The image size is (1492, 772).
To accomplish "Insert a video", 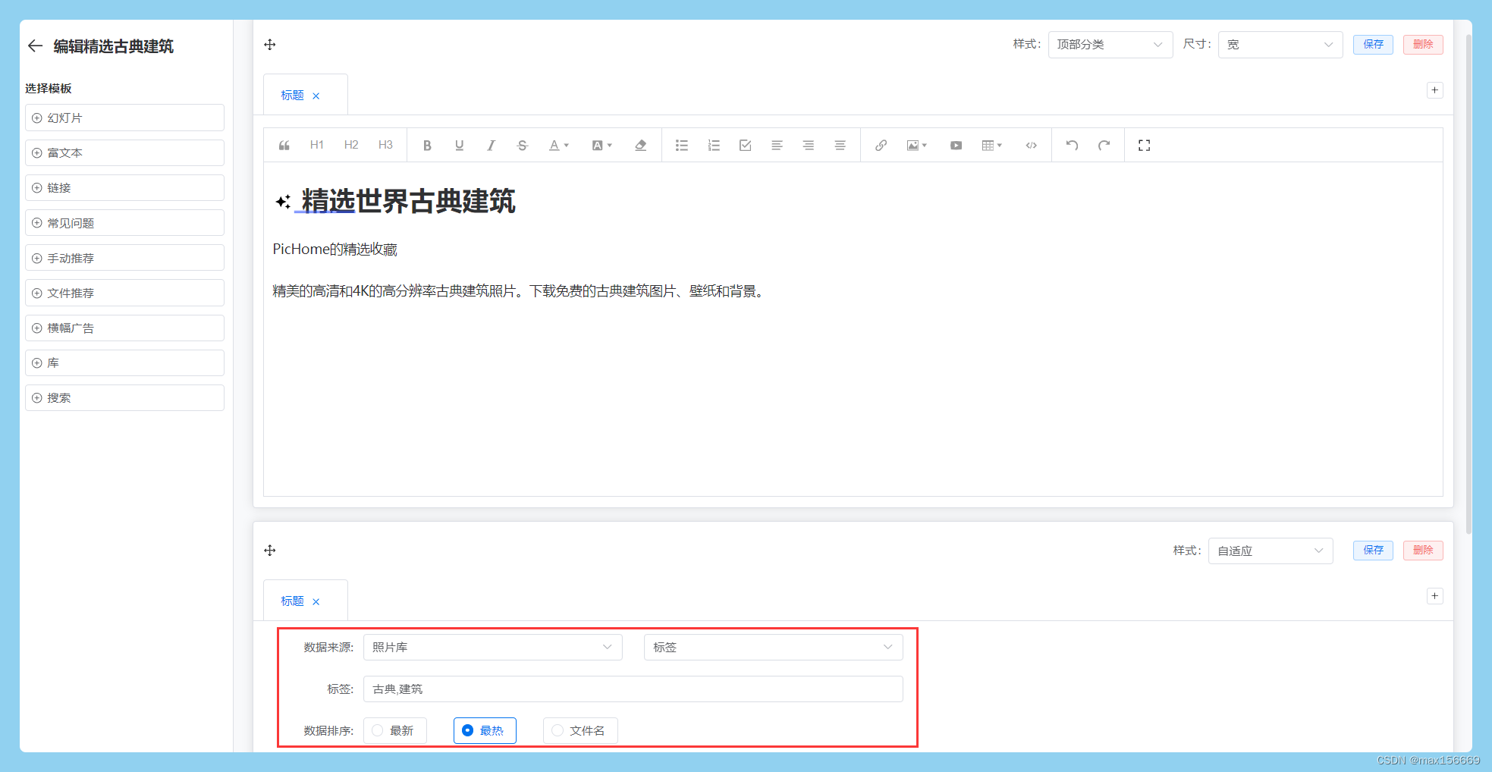I will [x=956, y=146].
